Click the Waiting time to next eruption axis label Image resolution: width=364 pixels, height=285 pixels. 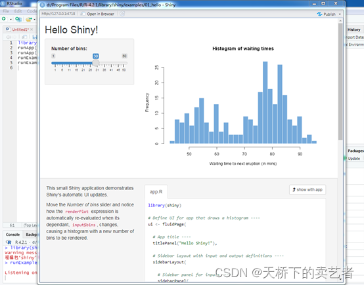243,164
